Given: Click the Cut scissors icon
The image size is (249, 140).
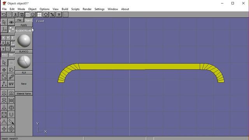Looking at the screenshot, I should [16, 15].
